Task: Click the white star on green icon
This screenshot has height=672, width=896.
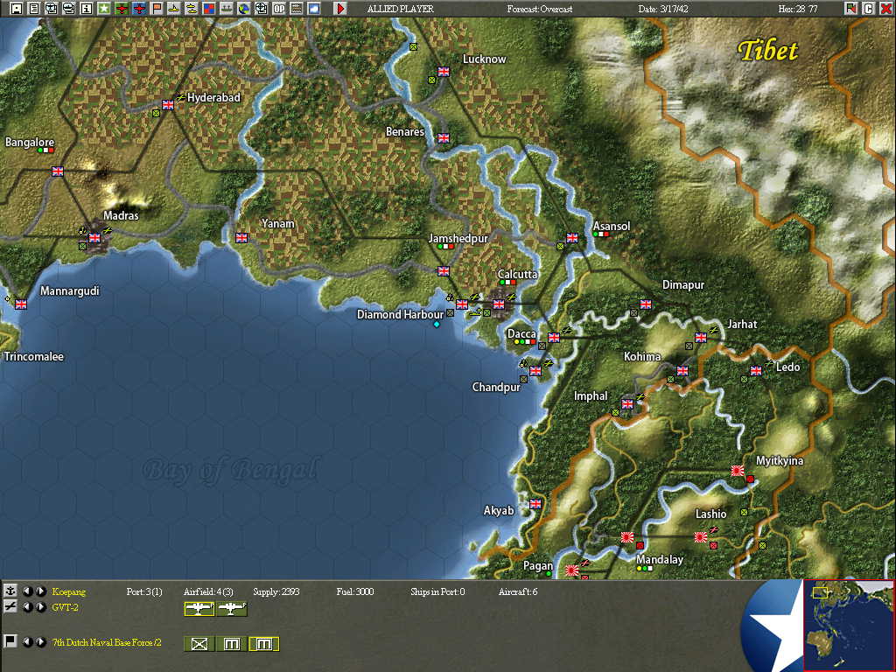Action: pyautogui.click(x=103, y=8)
